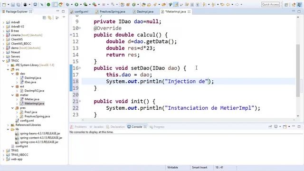
Task: Click the Open Type icon
Action: coord(143,4)
